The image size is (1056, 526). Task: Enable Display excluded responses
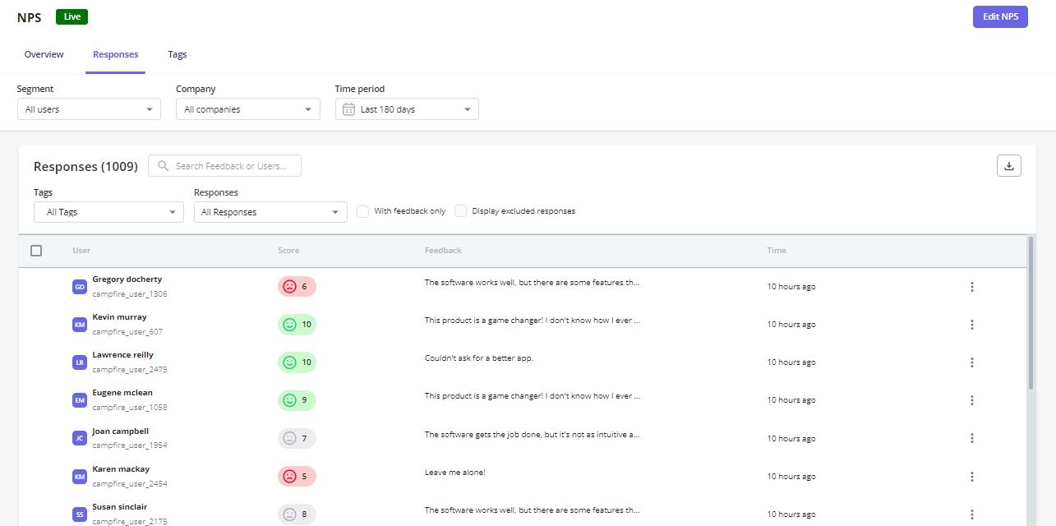click(460, 210)
